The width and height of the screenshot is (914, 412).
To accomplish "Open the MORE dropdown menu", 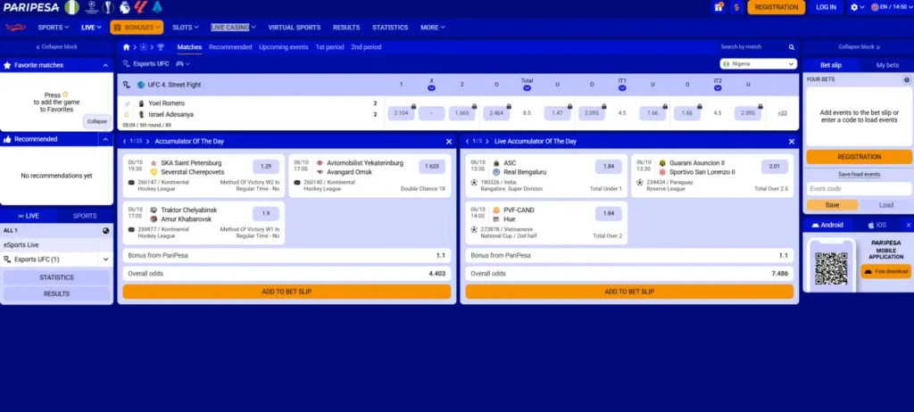I will [433, 28].
